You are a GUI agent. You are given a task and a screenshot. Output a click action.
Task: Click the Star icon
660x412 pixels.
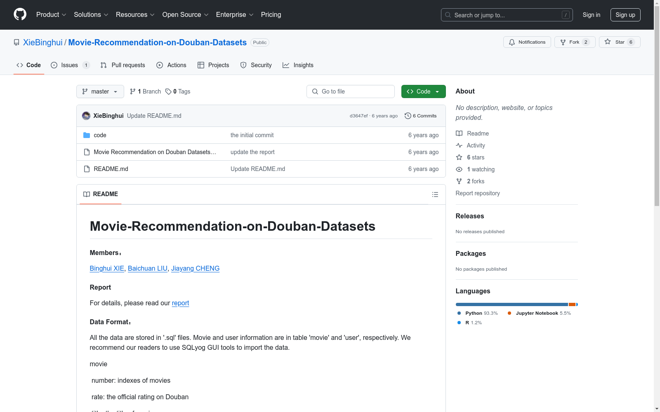click(608, 42)
